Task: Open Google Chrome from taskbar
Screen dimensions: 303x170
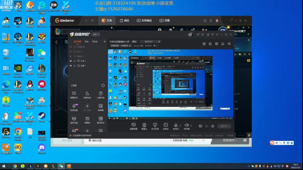Action: (x=15, y=166)
